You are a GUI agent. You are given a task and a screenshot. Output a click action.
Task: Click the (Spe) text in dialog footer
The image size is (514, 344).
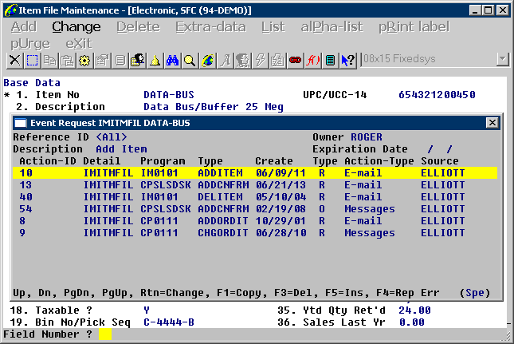click(x=475, y=293)
